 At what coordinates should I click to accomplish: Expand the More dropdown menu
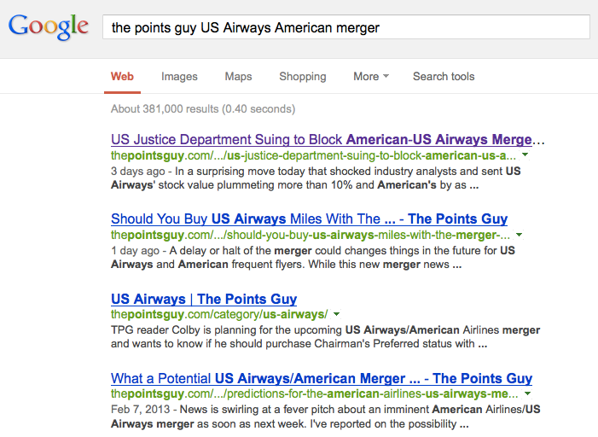click(370, 76)
